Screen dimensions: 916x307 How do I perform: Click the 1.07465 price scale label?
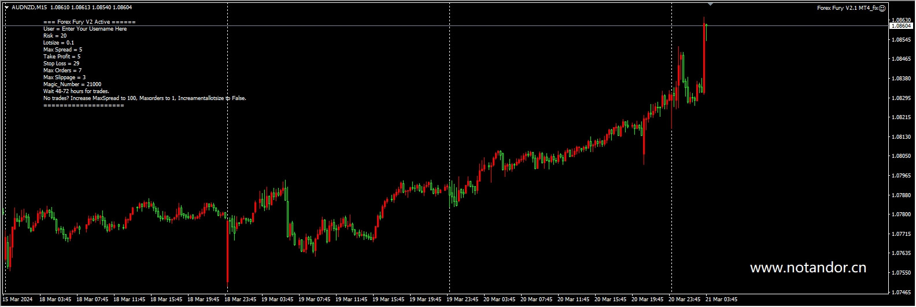[x=900, y=293]
